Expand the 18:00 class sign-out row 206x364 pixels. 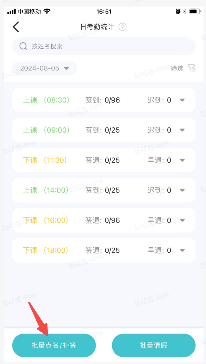(182, 250)
